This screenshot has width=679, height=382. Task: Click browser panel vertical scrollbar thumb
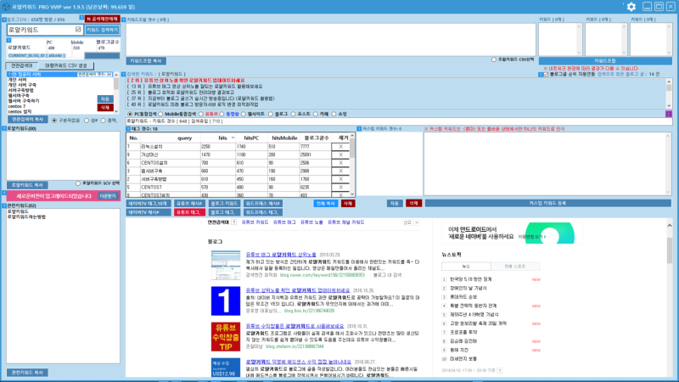[x=670, y=250]
